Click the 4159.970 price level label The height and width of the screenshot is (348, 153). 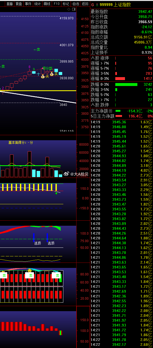click(67, 18)
